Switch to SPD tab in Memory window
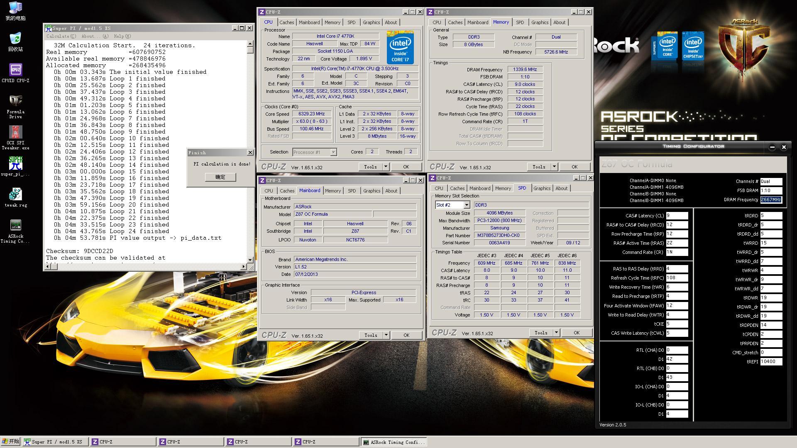Screen dimensions: 797x448 pos(520,22)
